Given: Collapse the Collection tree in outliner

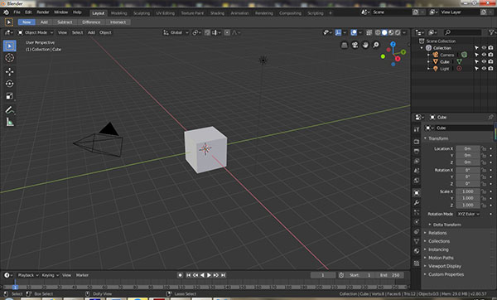Looking at the screenshot, I should click(x=422, y=48).
